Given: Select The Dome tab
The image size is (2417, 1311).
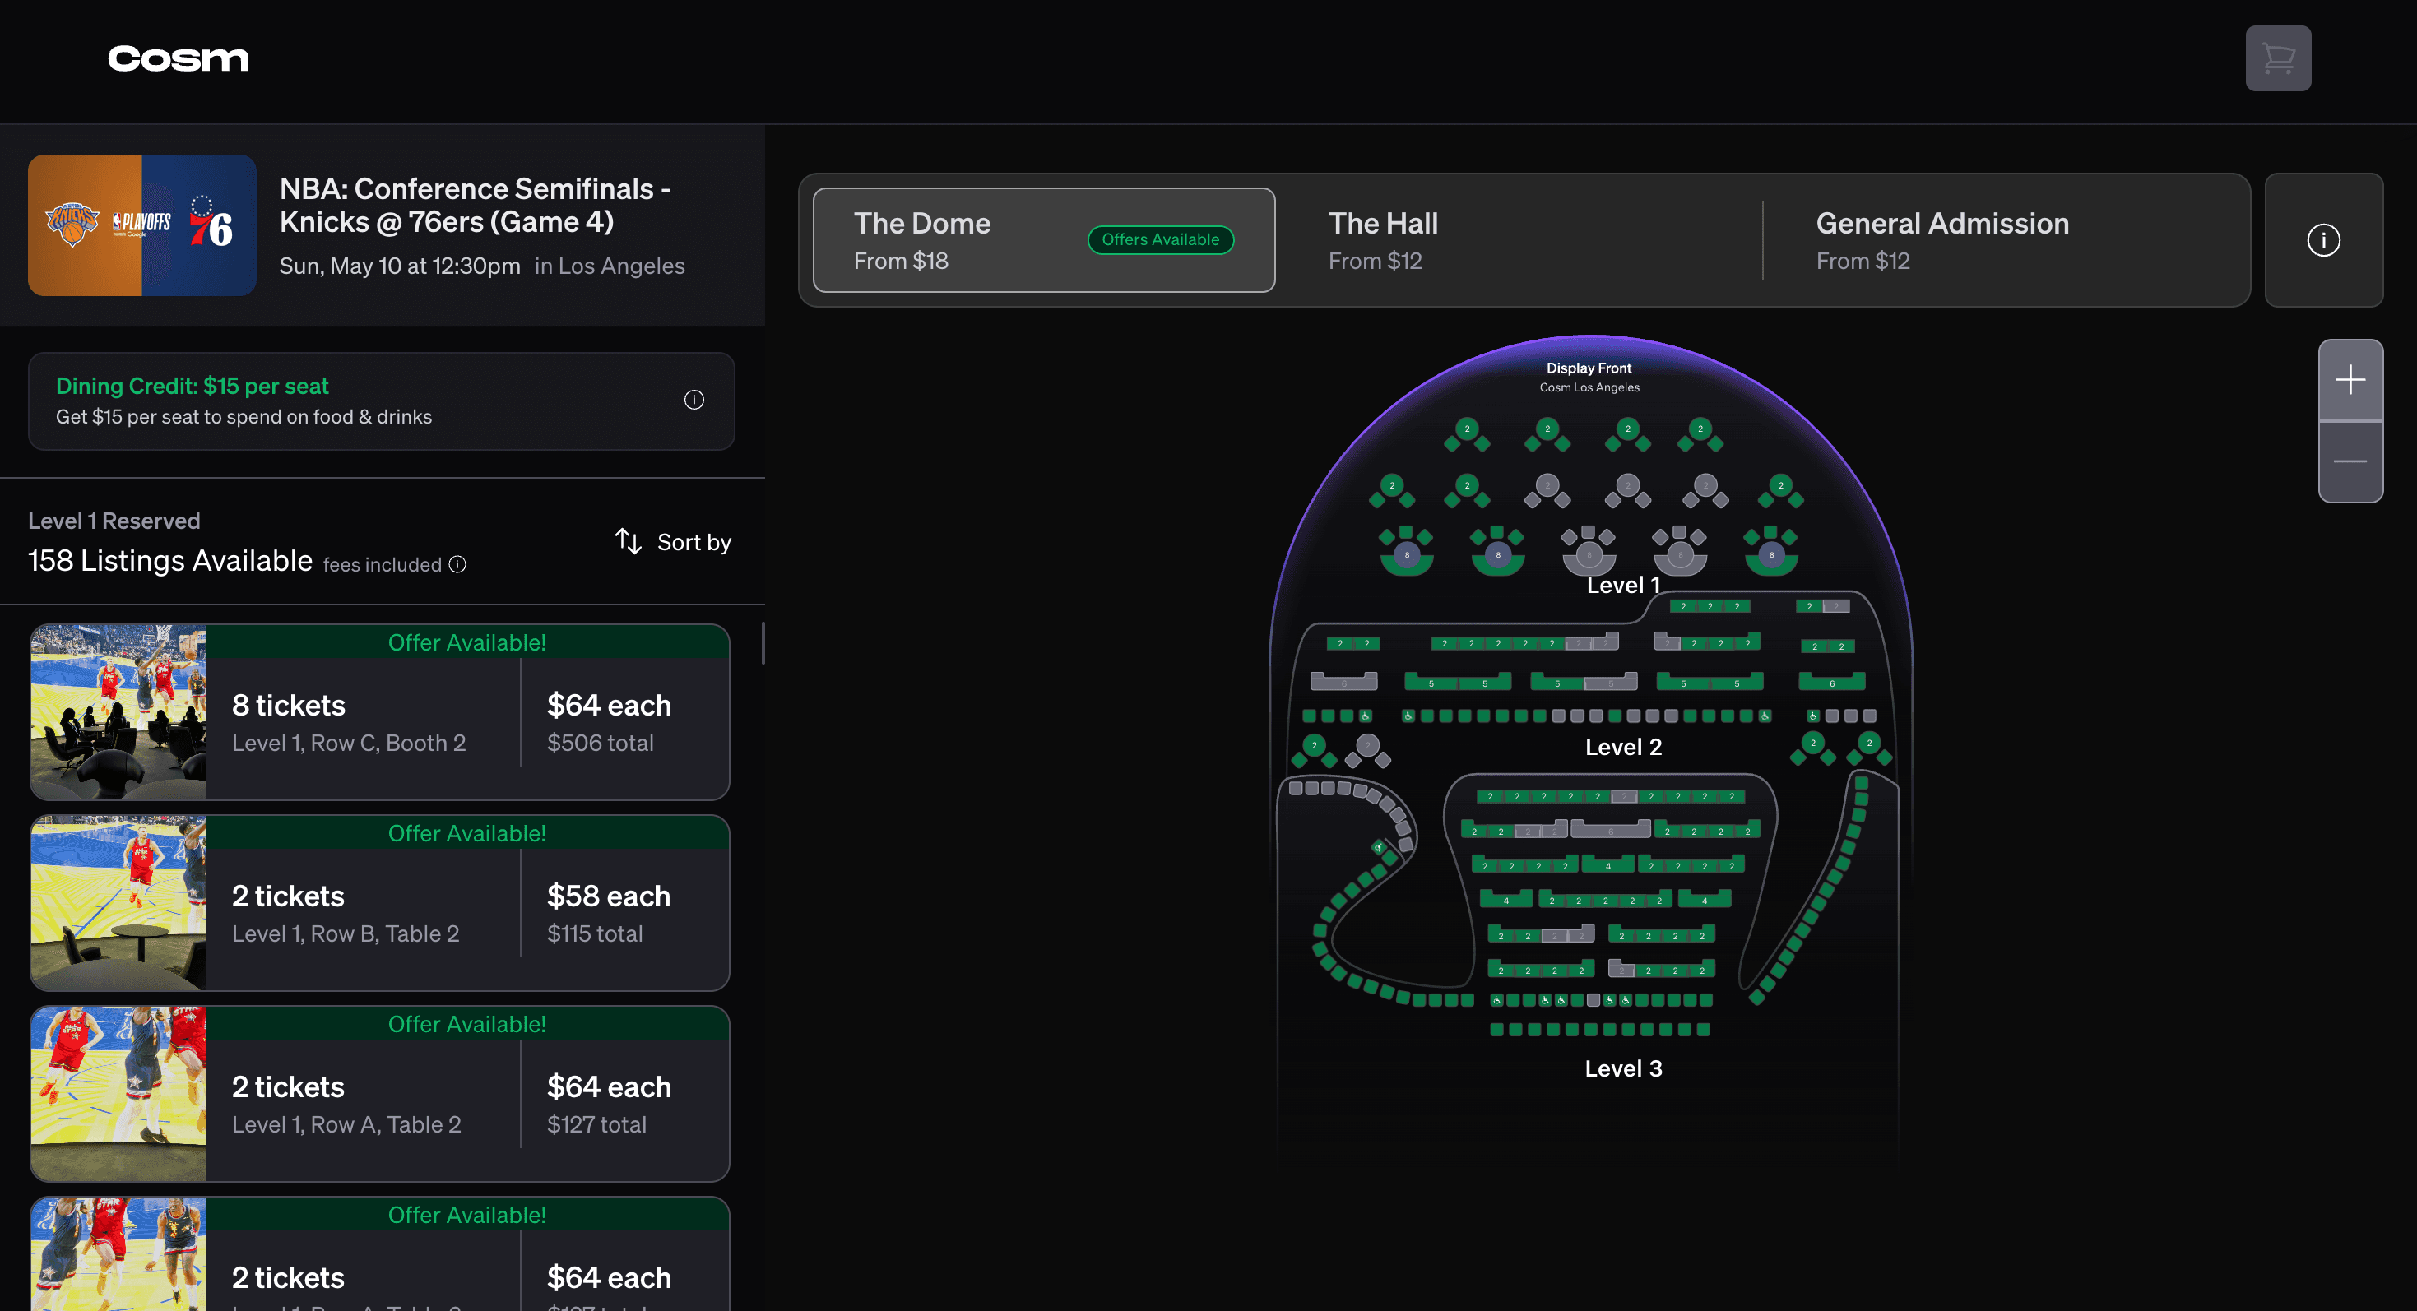Looking at the screenshot, I should click(1043, 240).
